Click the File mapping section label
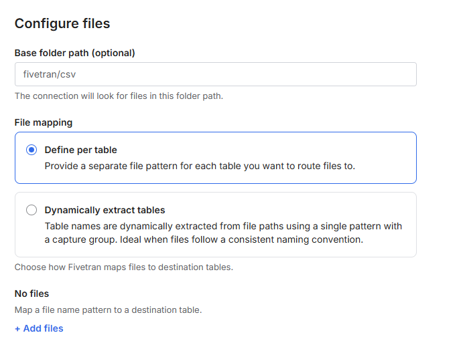Viewport: 463px width, 345px height. pos(44,122)
